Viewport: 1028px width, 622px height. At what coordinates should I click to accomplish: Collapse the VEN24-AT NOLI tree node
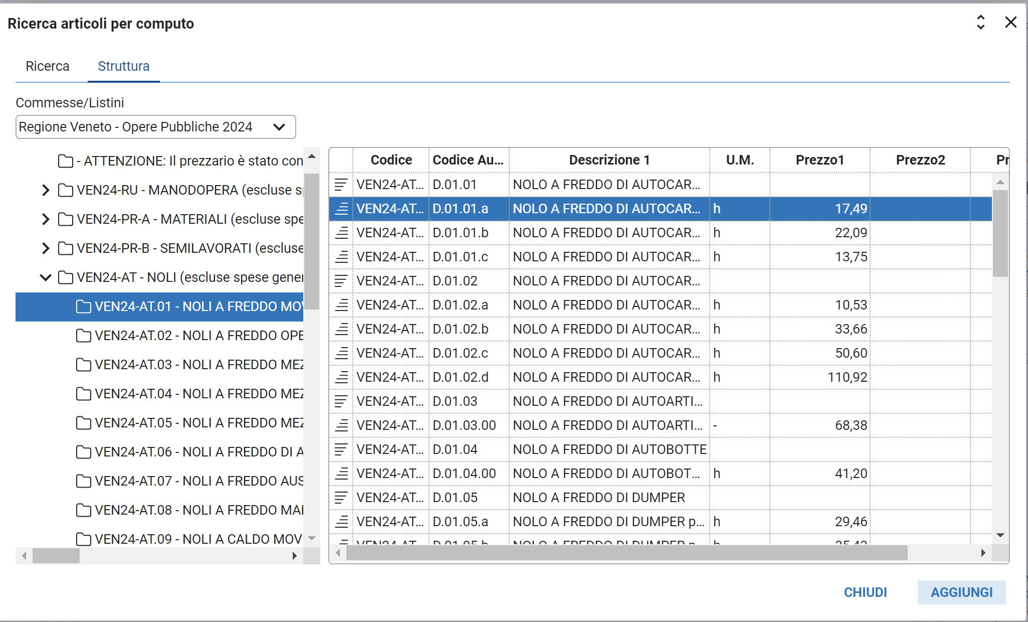(x=46, y=277)
